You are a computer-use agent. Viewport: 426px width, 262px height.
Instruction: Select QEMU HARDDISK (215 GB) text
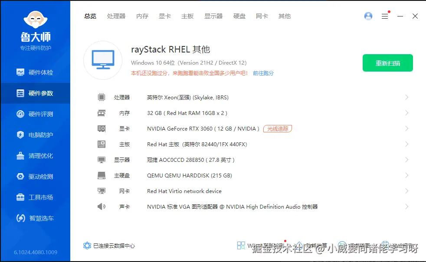tap(190, 176)
